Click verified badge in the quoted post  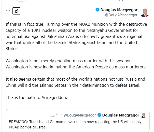pos(100,115)
